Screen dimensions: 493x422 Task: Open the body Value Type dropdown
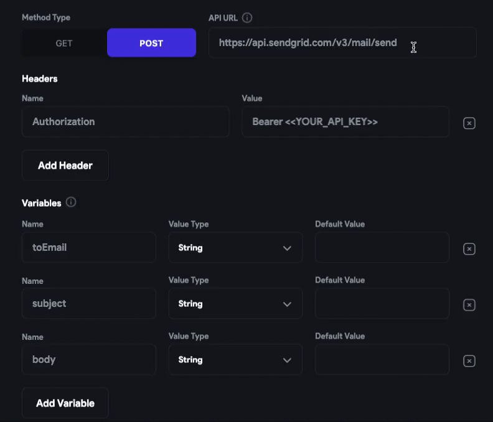coord(235,359)
